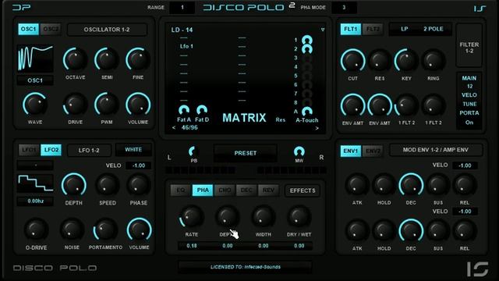Screen dimensions: 499x281
Task: Click the PORTAMENTO knob
Action: pos(105,229)
